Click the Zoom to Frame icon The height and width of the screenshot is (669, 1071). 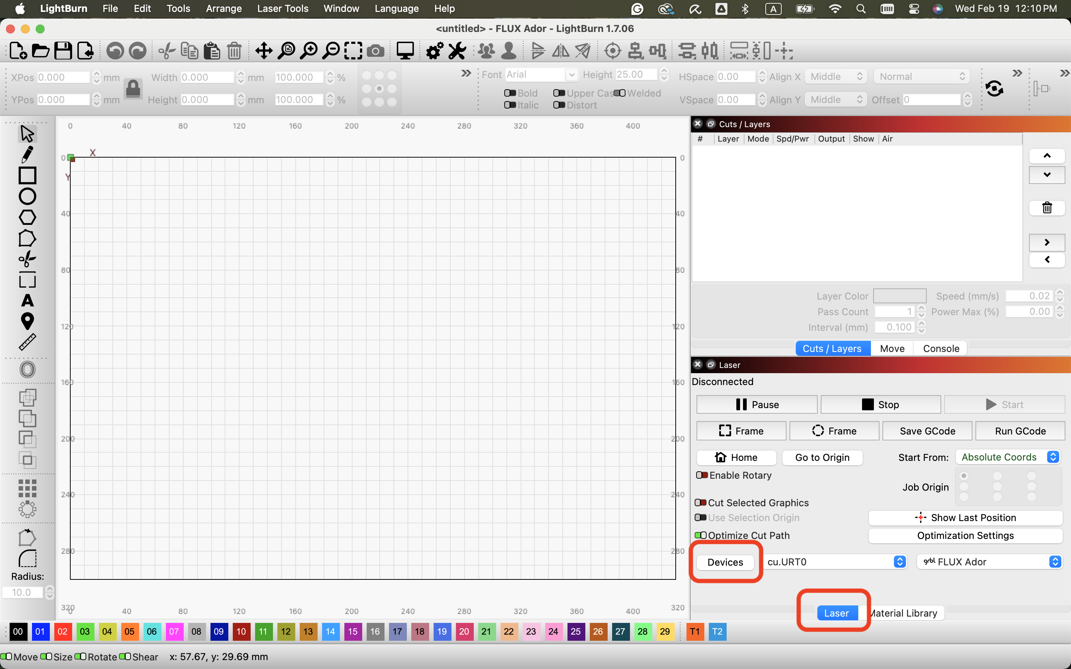(x=353, y=51)
